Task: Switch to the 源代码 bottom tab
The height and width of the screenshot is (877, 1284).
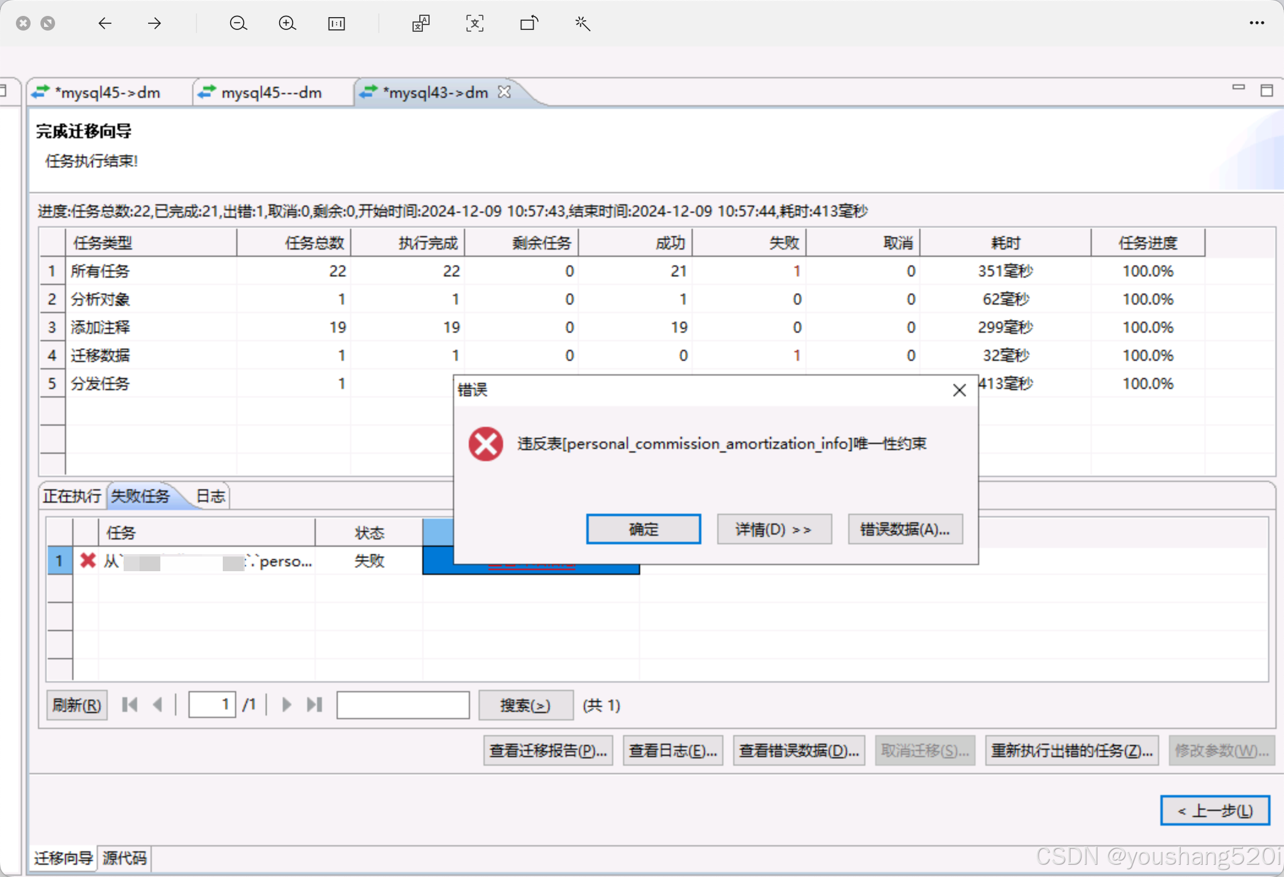Action: (124, 858)
